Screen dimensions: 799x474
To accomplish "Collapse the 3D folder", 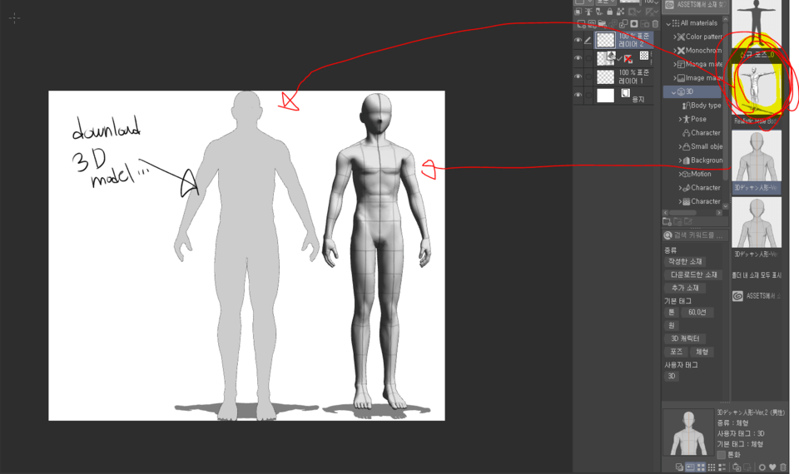I will (673, 92).
